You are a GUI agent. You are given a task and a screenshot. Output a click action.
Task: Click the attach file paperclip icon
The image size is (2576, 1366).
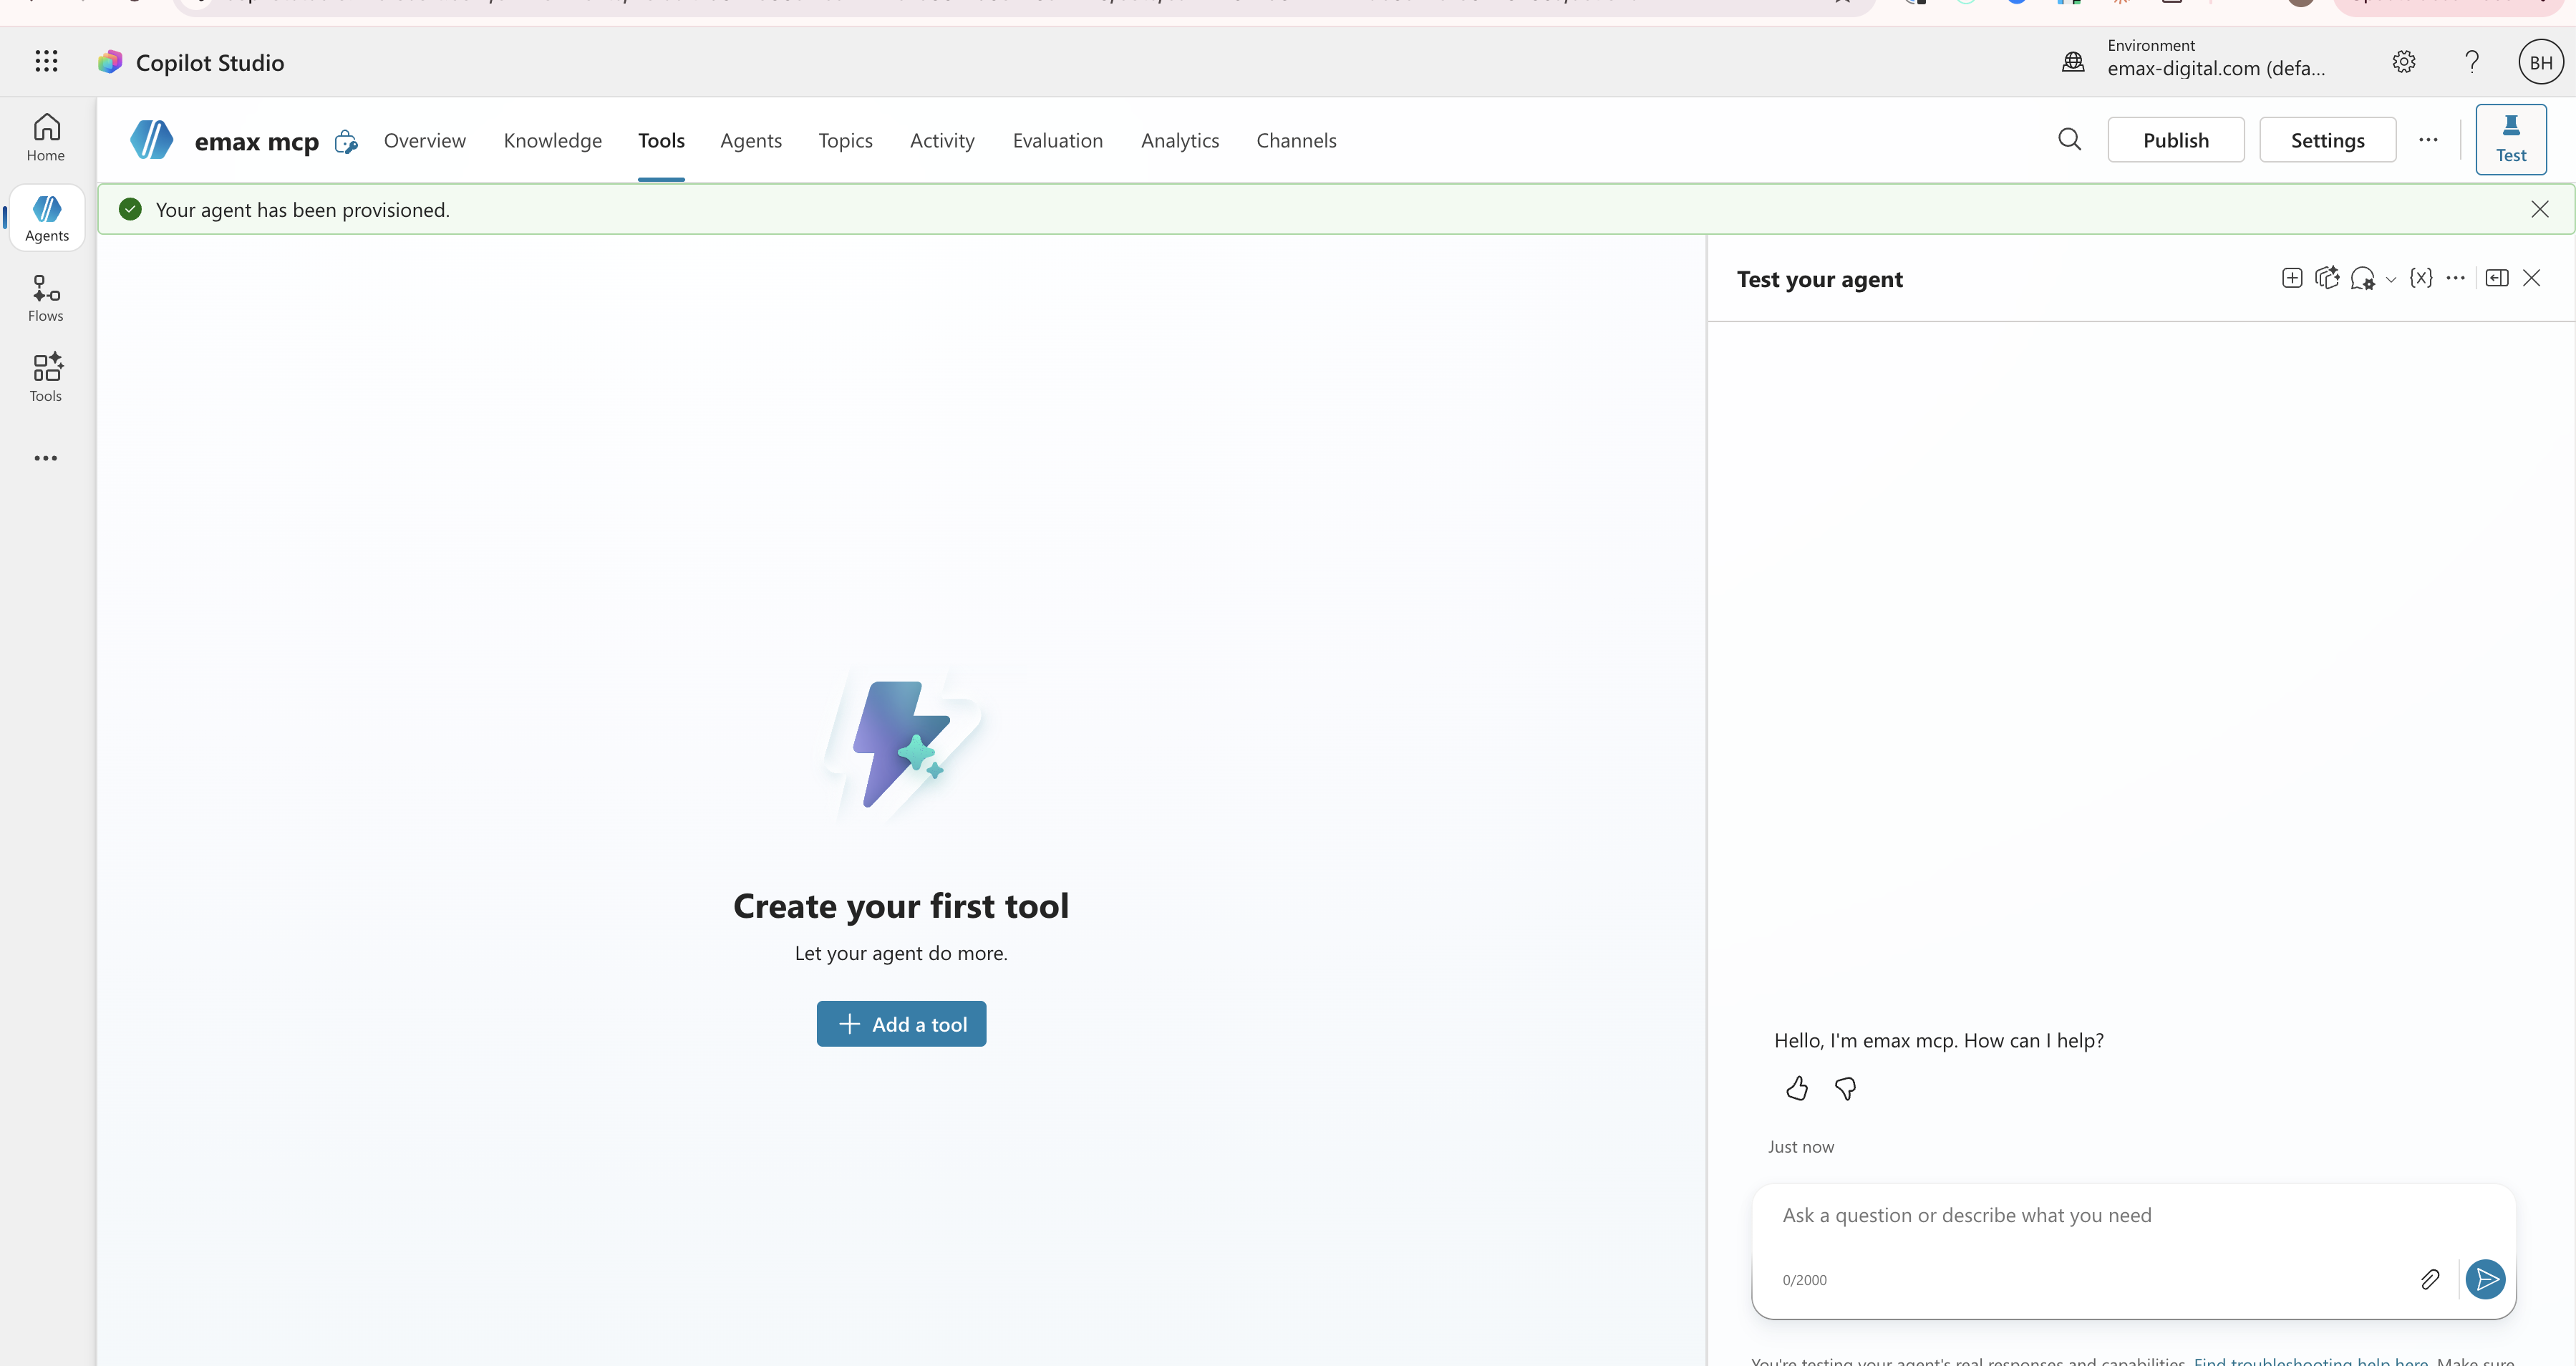click(x=2430, y=1279)
